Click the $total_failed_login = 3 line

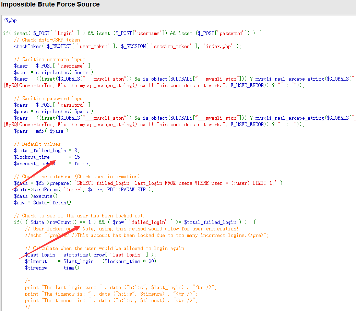coord(47,151)
